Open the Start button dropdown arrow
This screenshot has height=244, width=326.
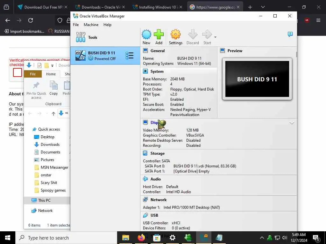coord(215,37)
